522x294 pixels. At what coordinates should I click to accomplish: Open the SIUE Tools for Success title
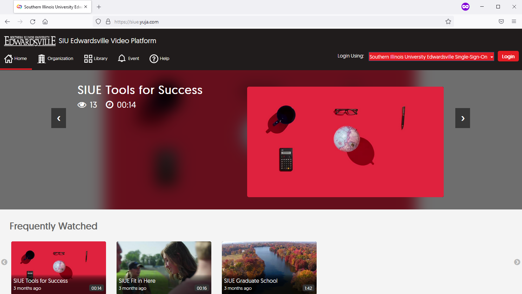pyautogui.click(x=140, y=90)
